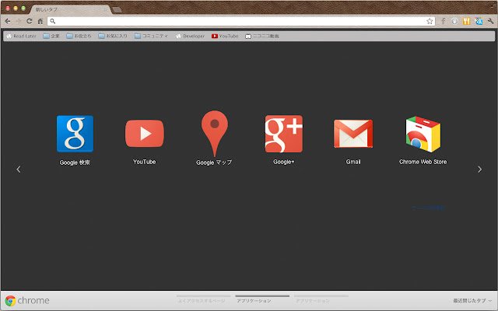This screenshot has width=498, height=311.
Task: Focus the address bar input
Action: pos(241,21)
